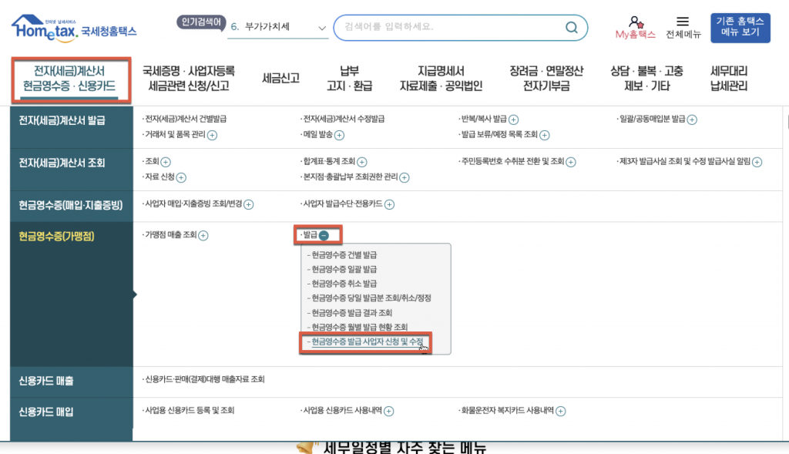Click 메일 발송 text link
Image resolution: width=789 pixels, height=454 pixels.
pyautogui.click(x=317, y=134)
